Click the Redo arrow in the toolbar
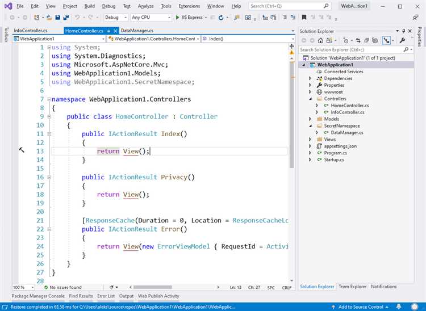 90,18
